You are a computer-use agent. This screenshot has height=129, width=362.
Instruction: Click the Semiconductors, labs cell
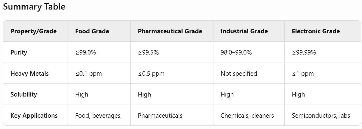pos(321,115)
